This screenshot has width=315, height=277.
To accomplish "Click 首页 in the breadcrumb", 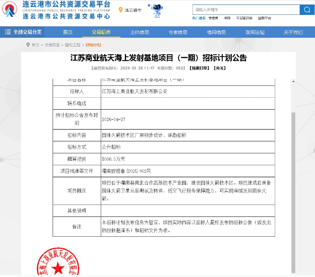I will (35, 45).
